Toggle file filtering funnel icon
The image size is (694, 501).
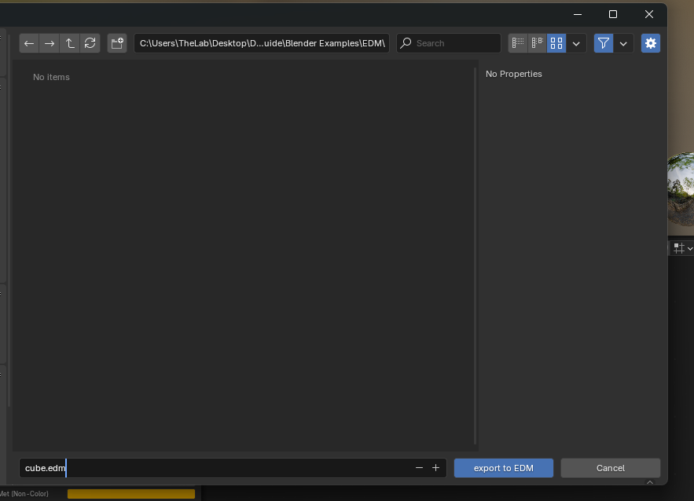pyautogui.click(x=604, y=43)
